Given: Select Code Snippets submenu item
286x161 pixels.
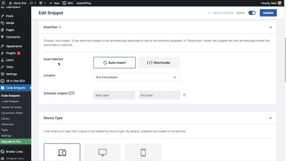Looking at the screenshot, I should click(x=11, y=96).
